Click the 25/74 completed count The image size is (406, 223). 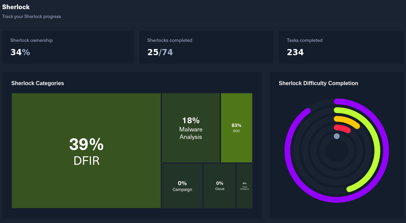tap(160, 52)
